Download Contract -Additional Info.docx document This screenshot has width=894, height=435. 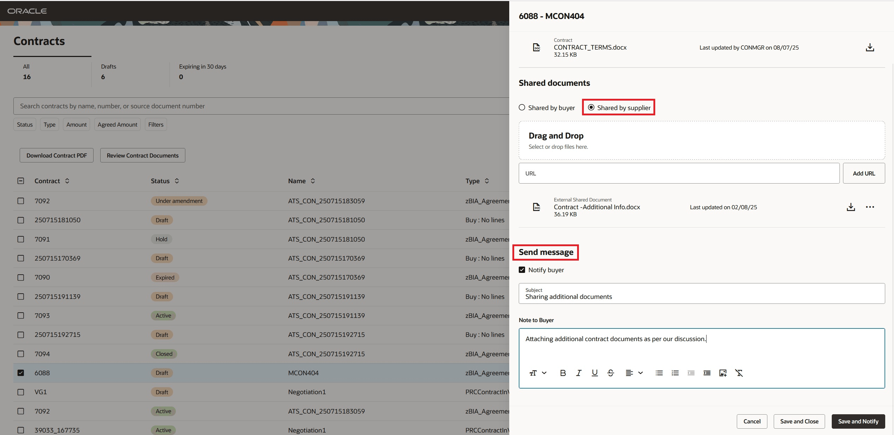850,207
